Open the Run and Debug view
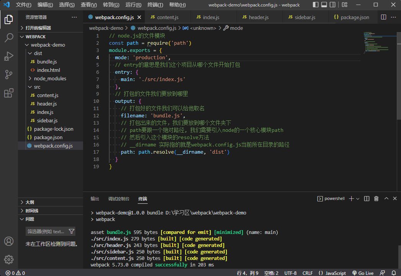This screenshot has width=401, height=276. pyautogui.click(x=9, y=56)
